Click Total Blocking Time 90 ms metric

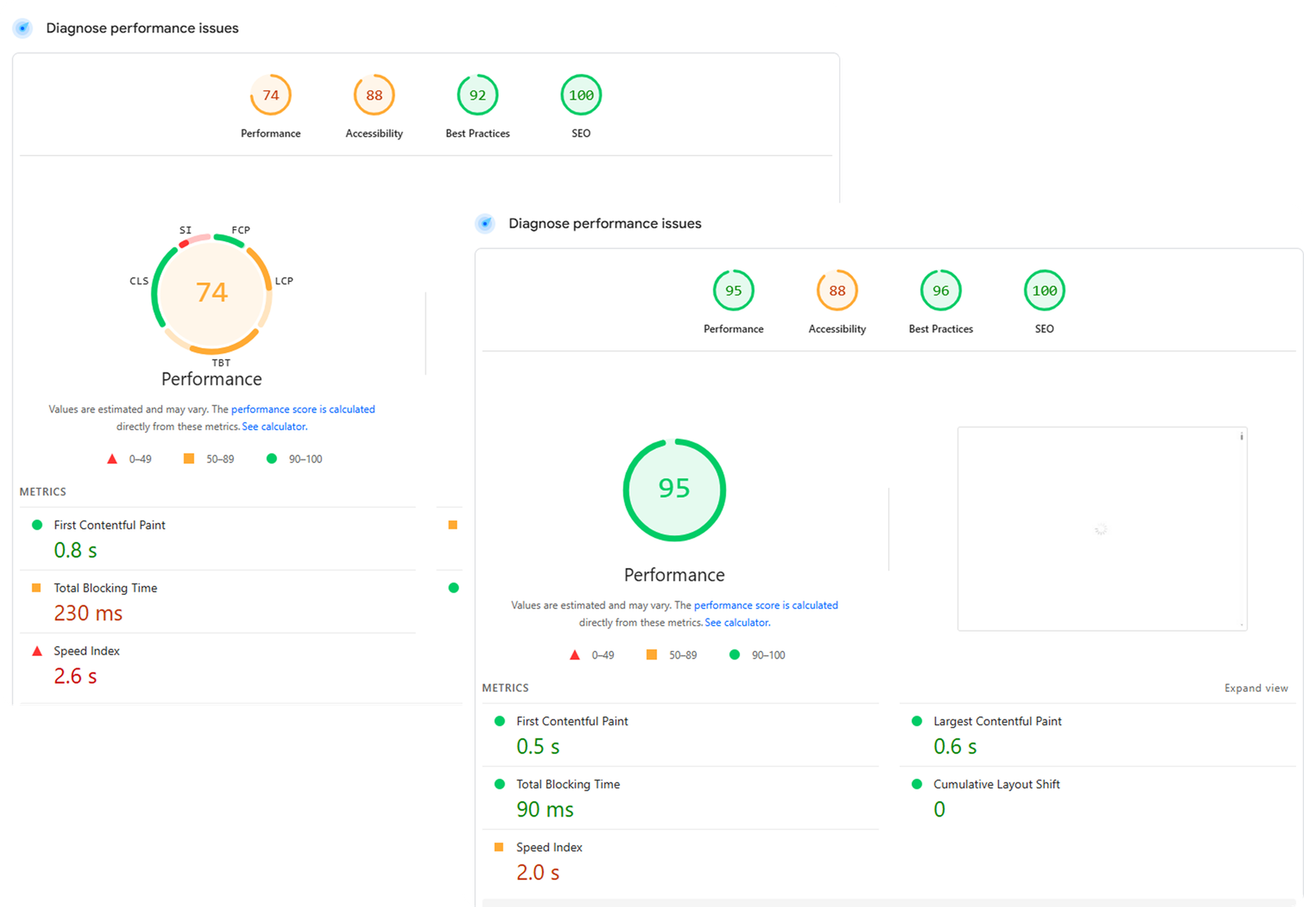pos(681,798)
